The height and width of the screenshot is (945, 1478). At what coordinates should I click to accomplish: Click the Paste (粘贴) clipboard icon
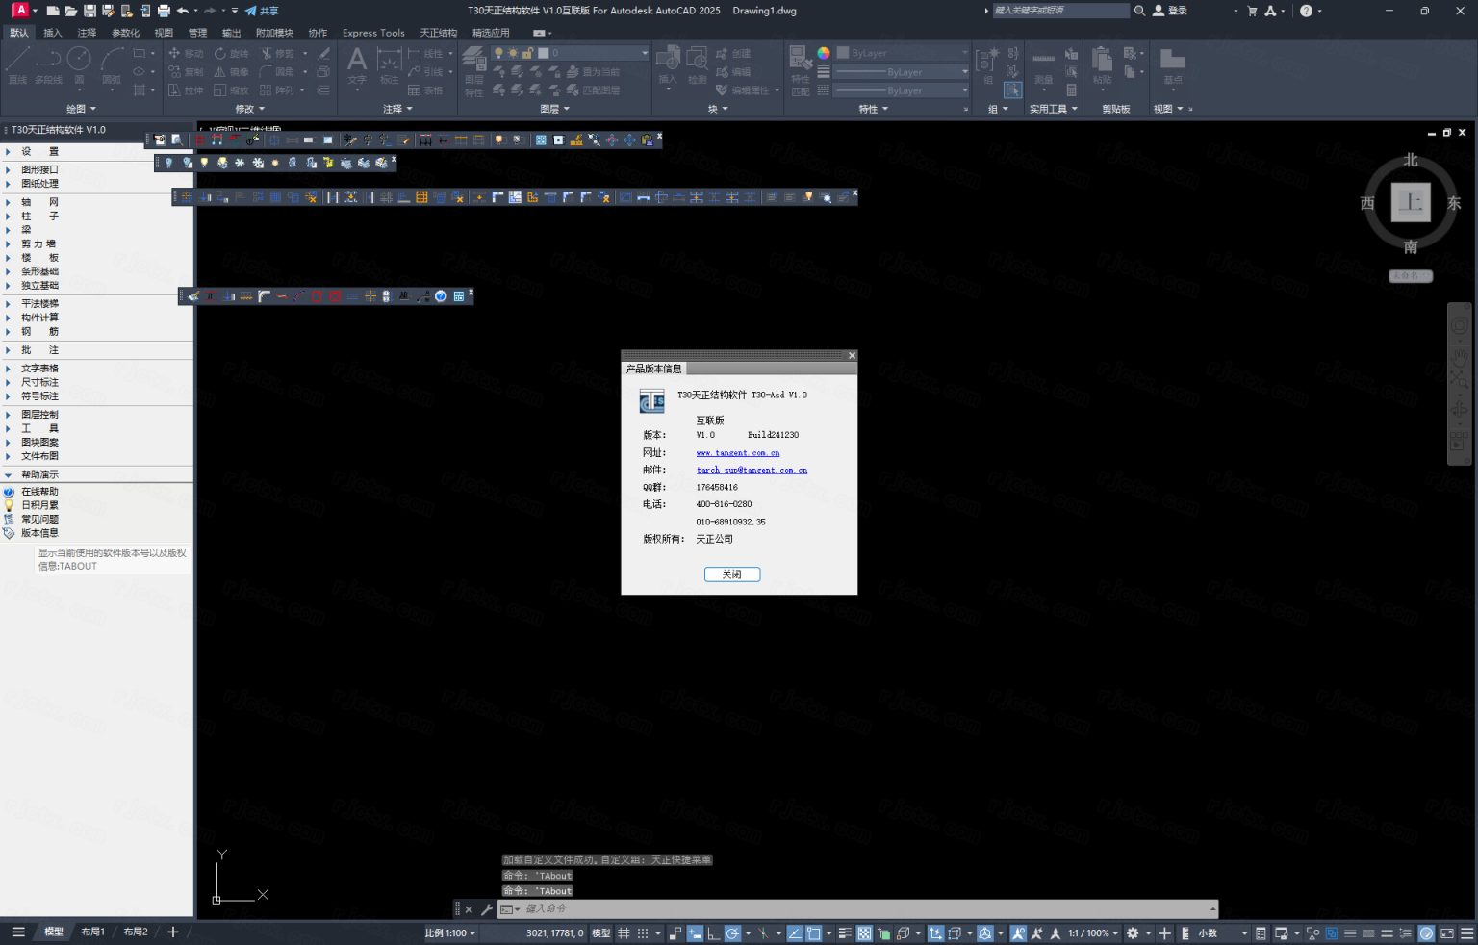[x=1102, y=65]
